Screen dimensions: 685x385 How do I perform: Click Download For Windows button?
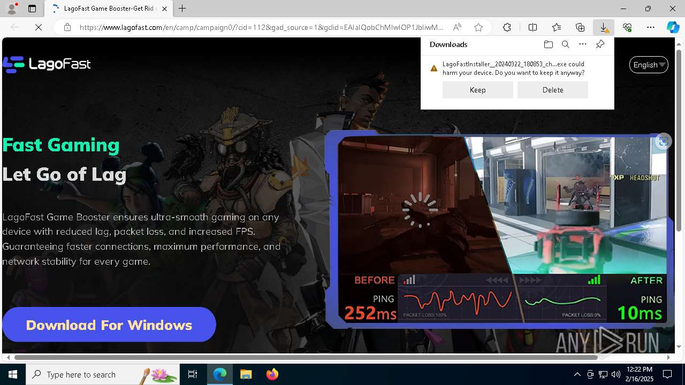(x=109, y=325)
